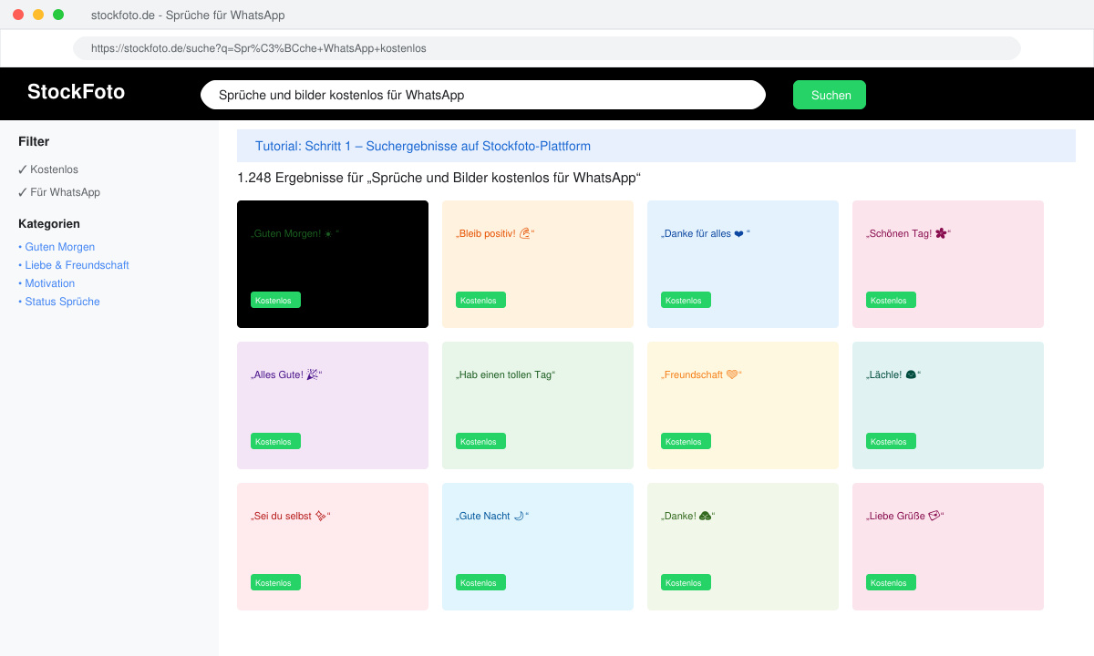Screen dimensions: 1094x656
Task: Open the Sei du selbst card
Action: pyautogui.click(x=333, y=547)
